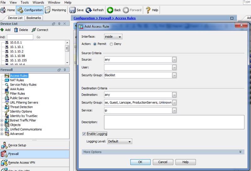Switch to Bookmarks tab

[34, 18]
